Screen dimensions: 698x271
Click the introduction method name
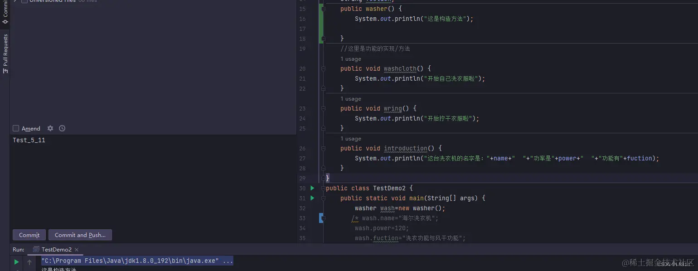pos(405,149)
